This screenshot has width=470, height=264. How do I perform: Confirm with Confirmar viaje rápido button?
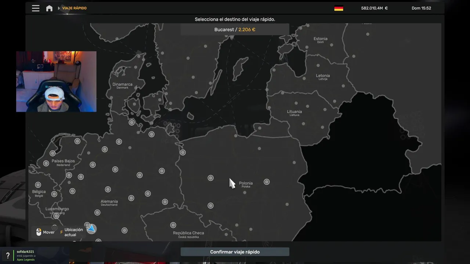coord(235,252)
